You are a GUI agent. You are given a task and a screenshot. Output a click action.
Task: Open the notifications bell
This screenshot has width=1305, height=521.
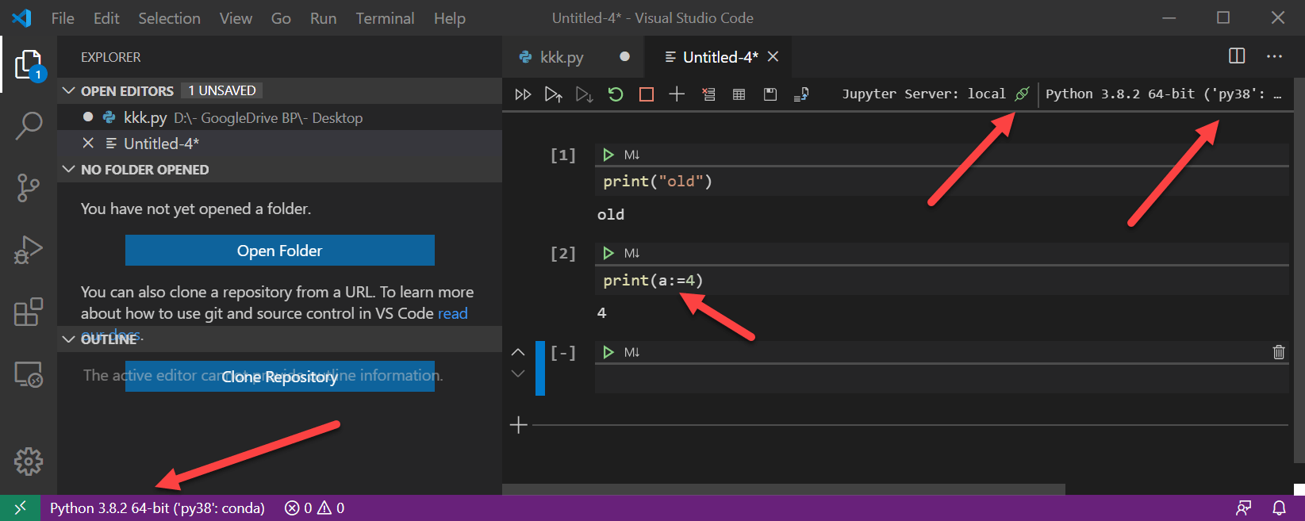pyautogui.click(x=1279, y=508)
